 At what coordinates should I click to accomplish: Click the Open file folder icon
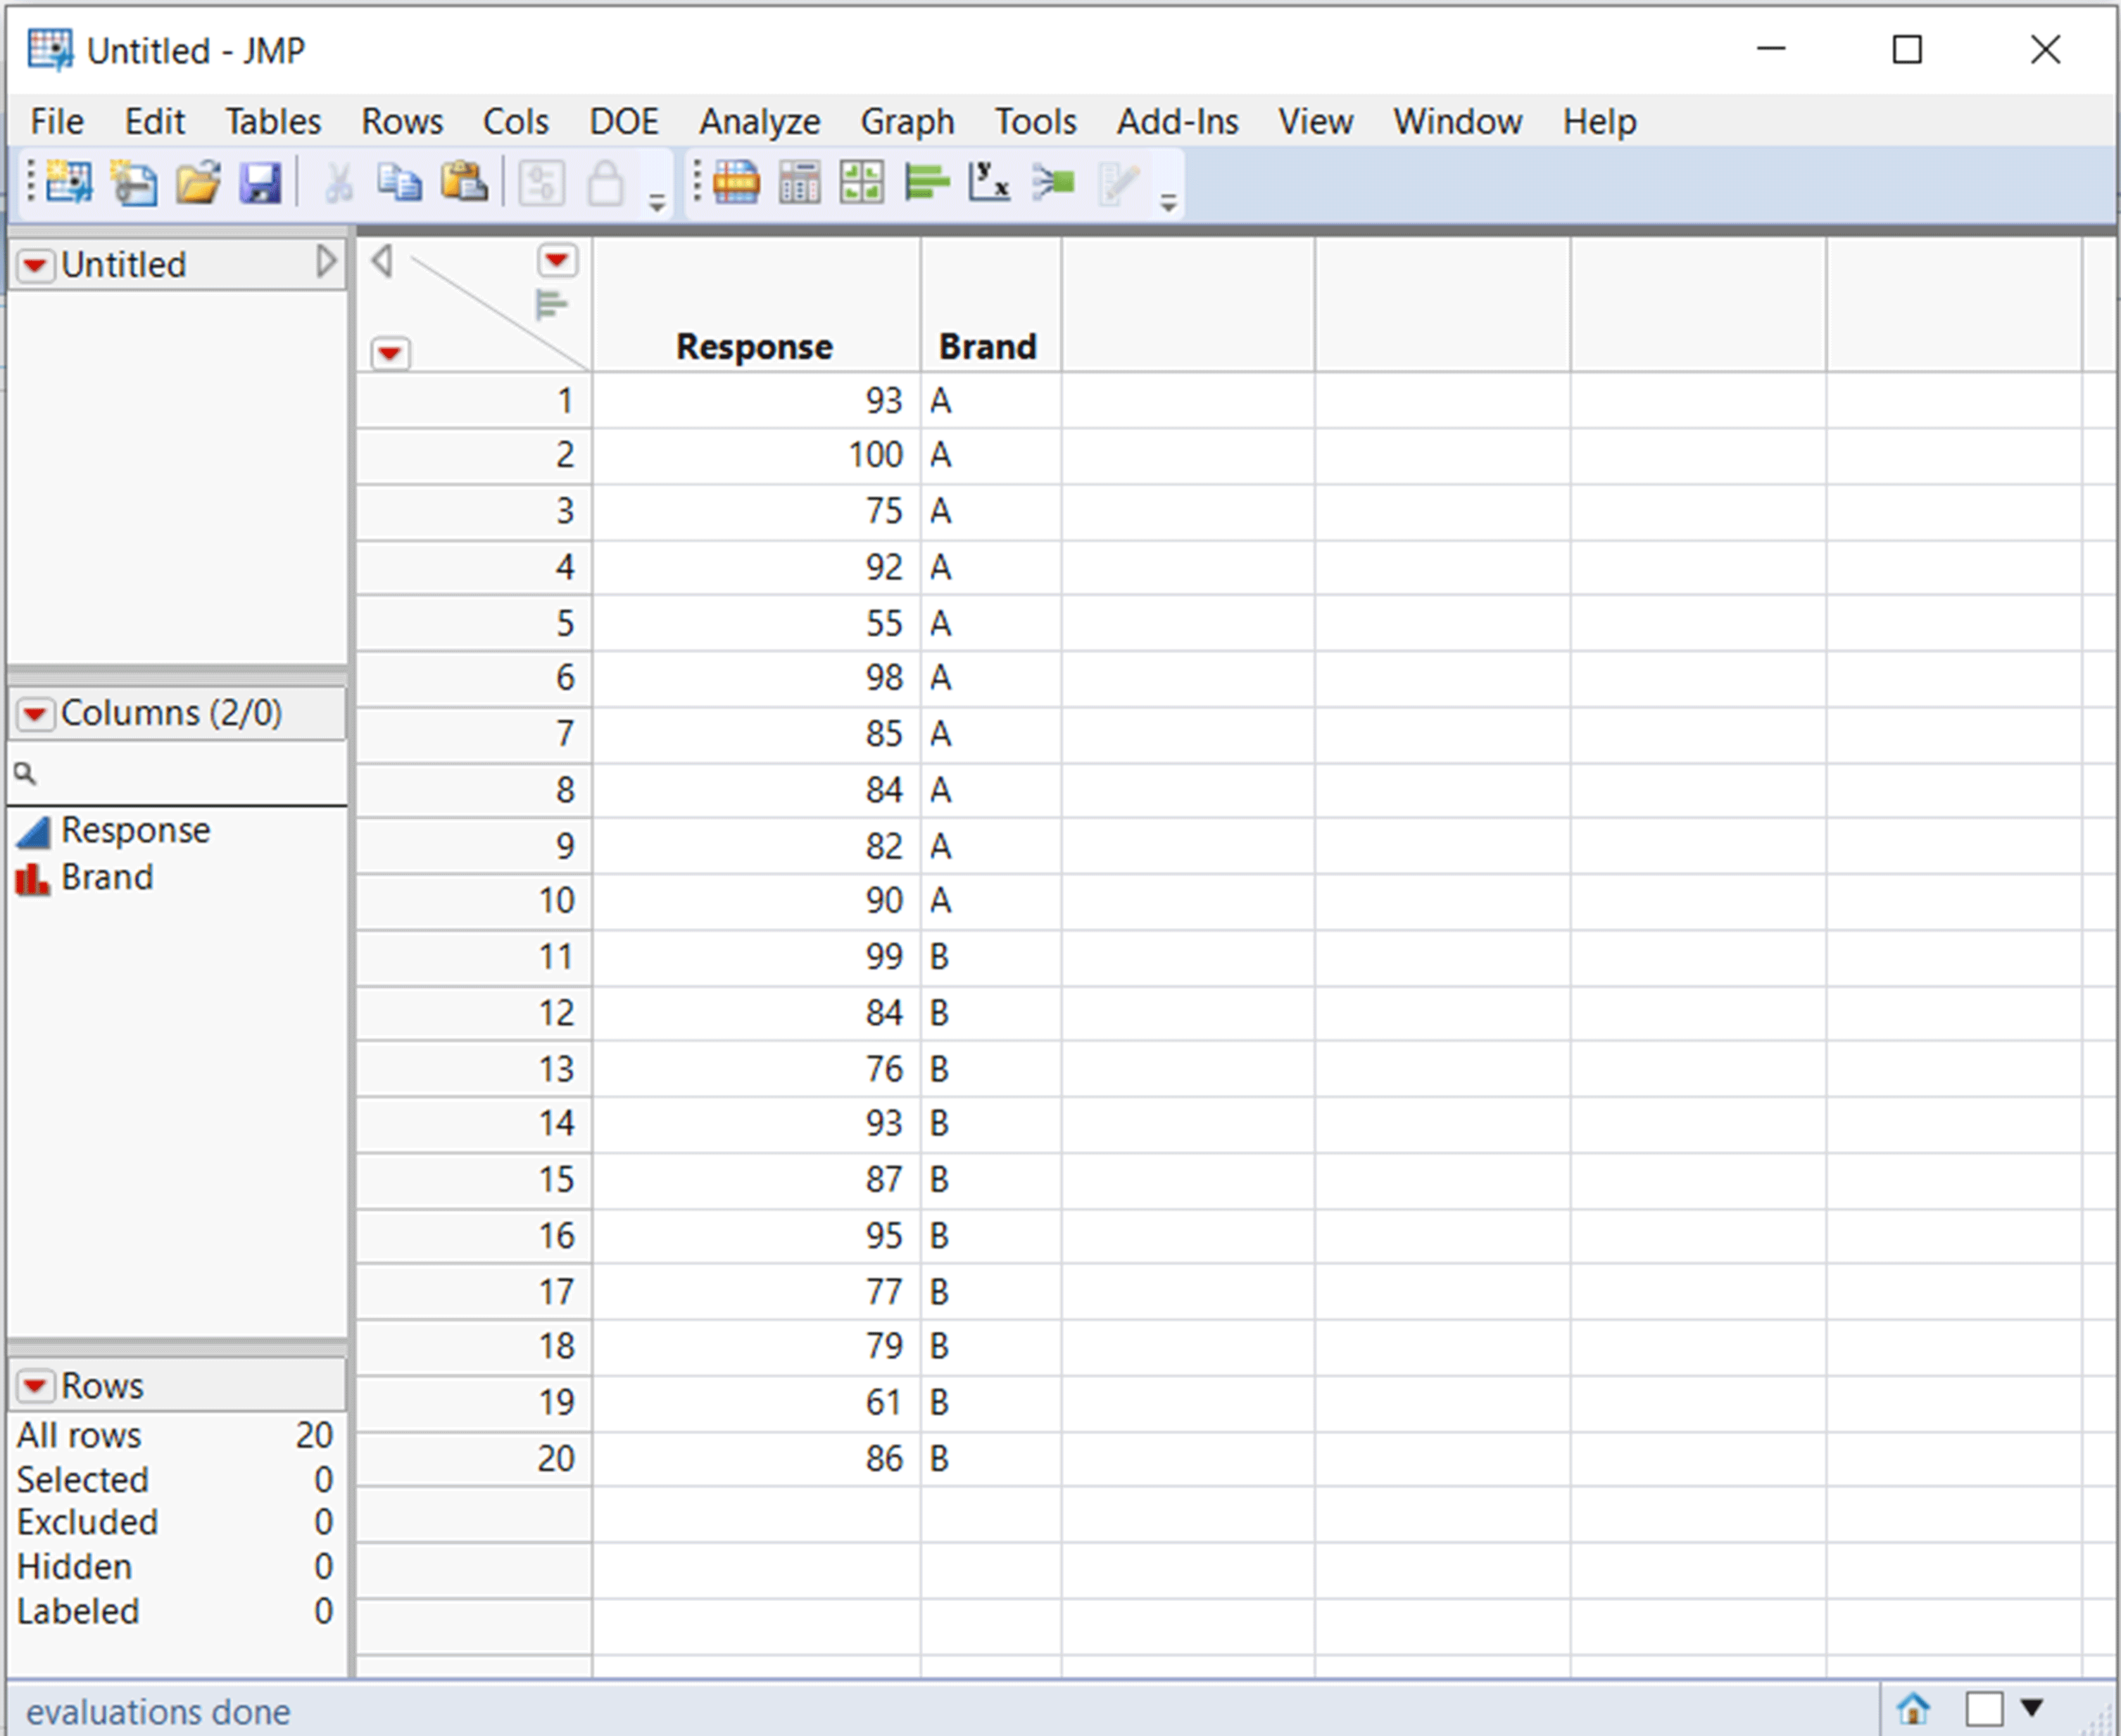click(198, 183)
